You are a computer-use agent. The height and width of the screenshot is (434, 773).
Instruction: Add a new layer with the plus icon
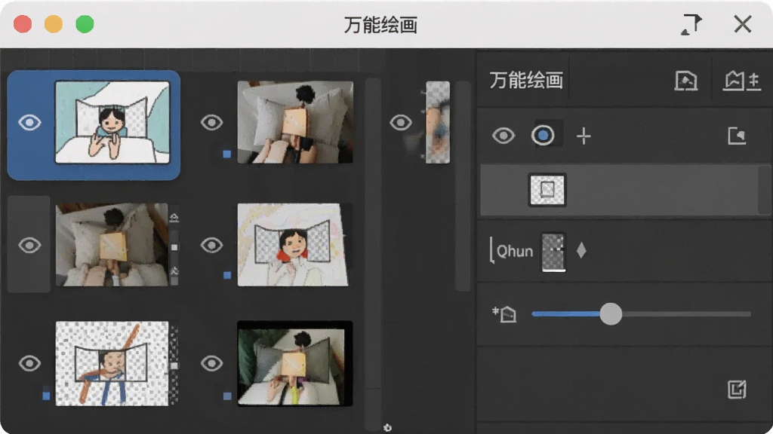coord(584,136)
